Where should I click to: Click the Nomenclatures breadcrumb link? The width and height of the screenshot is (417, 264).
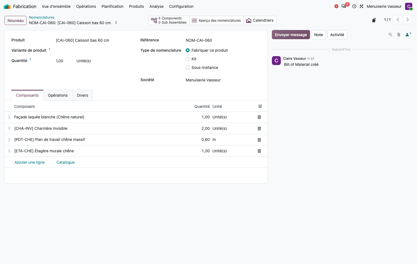click(42, 17)
